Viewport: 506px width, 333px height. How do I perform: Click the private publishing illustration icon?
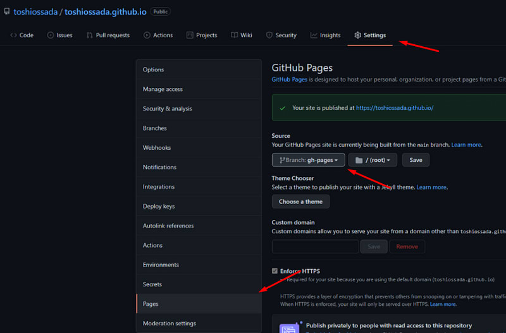point(289,328)
